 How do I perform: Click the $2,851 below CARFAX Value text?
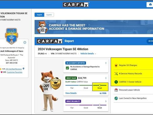(x=76, y=82)
